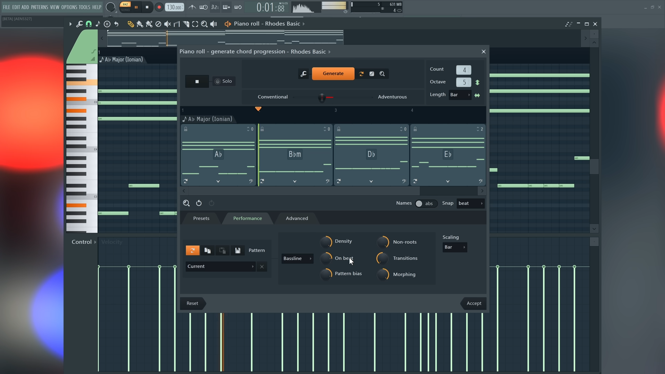Open the Scaling Bar dropdown
Screen dimensions: 665x374
(x=455, y=247)
